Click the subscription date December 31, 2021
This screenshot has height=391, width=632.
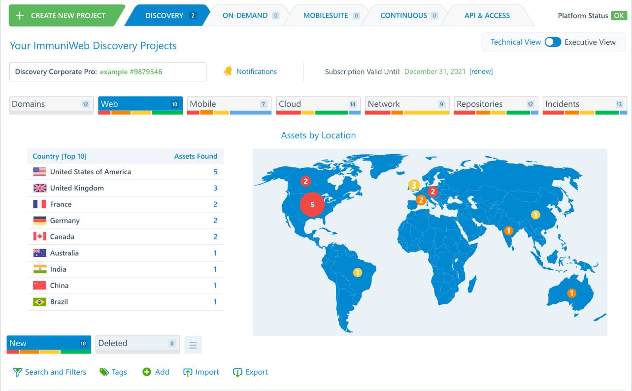435,71
